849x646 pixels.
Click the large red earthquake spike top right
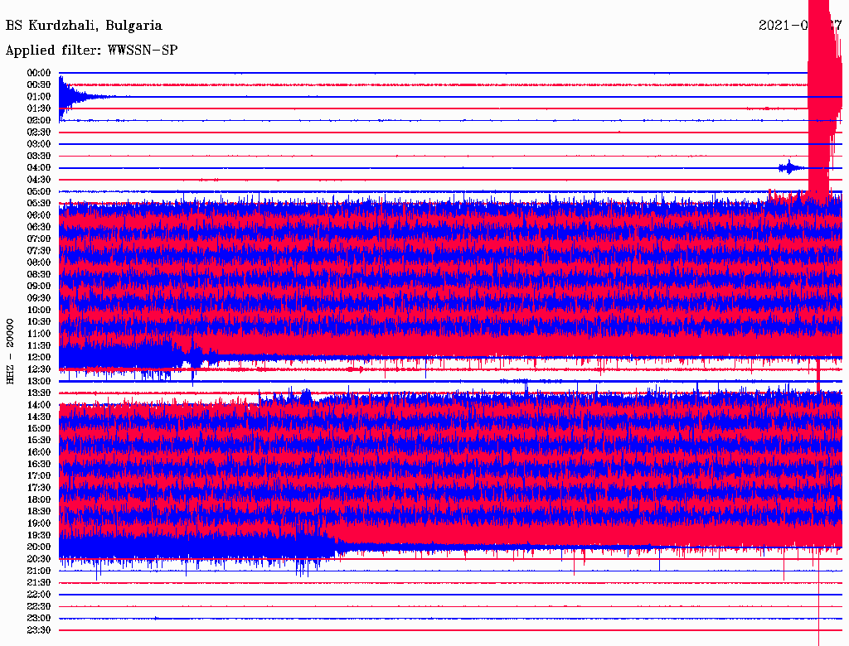(x=823, y=98)
